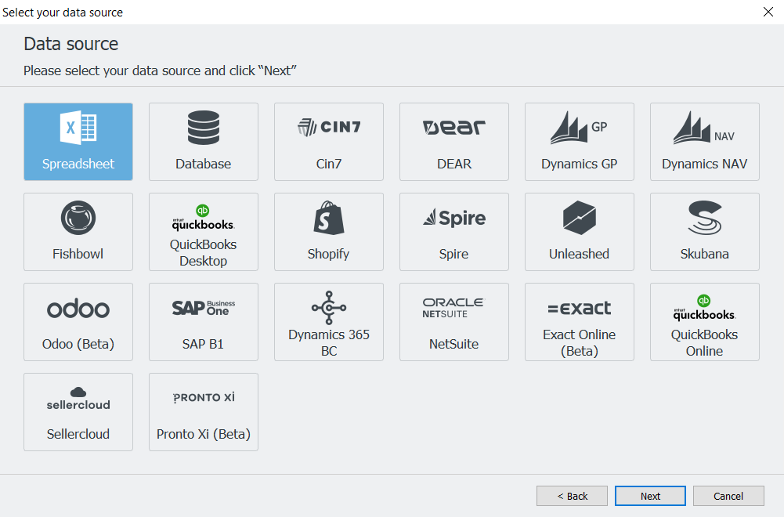Select the Shopify data source

click(x=329, y=232)
